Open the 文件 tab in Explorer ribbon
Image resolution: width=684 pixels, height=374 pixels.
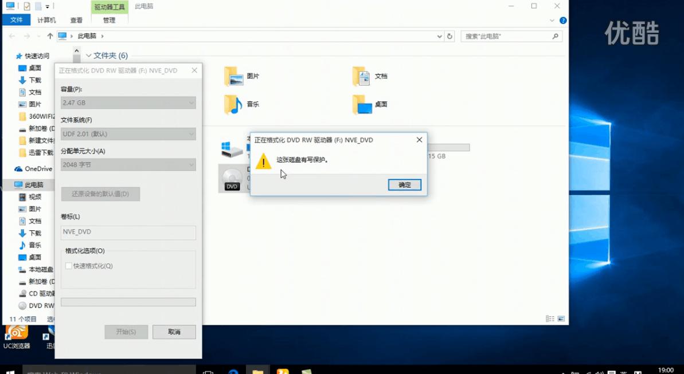pos(16,20)
